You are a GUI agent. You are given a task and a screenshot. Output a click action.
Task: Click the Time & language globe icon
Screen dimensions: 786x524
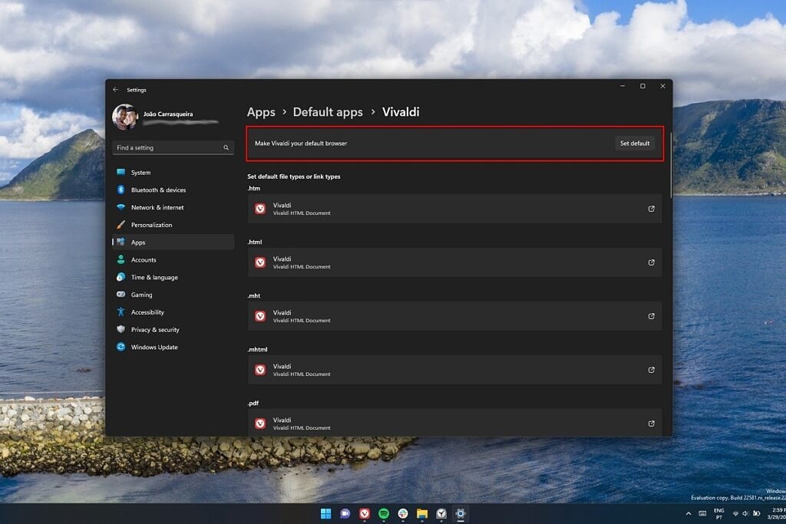121,277
